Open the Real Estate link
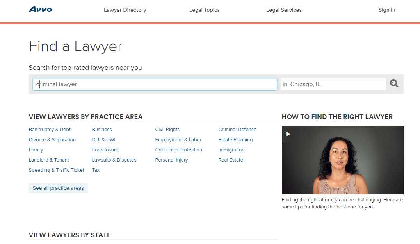Screen dimensions: 420x244 231,160
